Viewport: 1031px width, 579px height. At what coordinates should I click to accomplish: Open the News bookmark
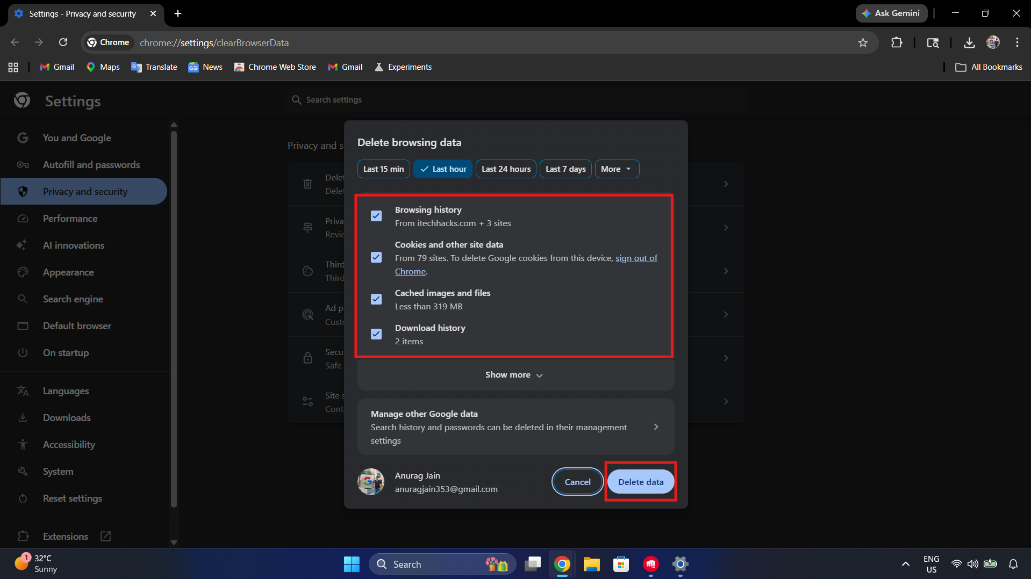205,67
